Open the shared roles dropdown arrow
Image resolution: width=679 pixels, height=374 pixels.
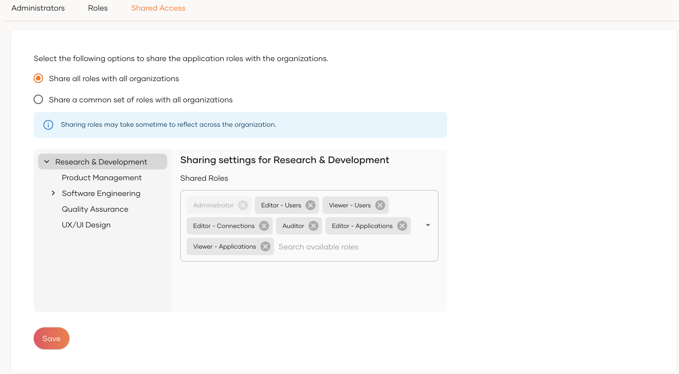coord(428,225)
